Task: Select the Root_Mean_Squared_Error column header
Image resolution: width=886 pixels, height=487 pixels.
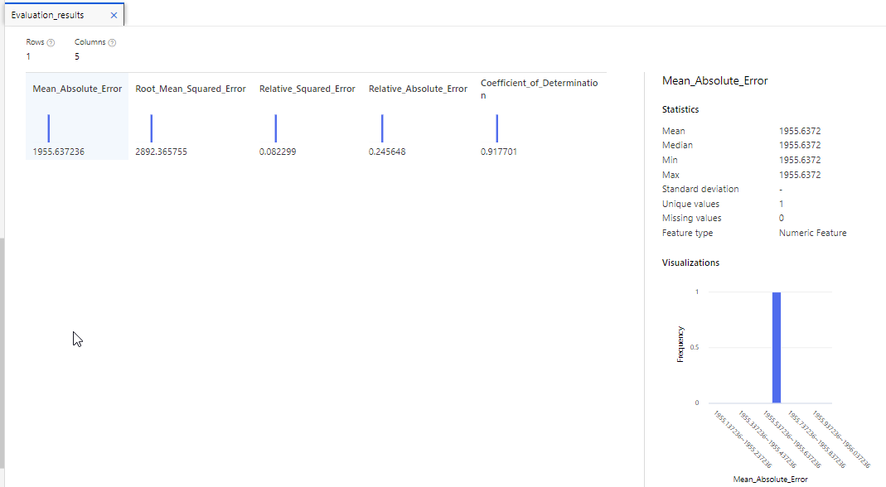Action: (190, 89)
